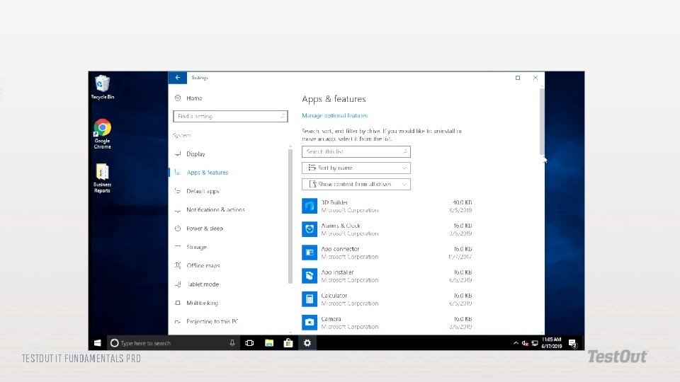The width and height of the screenshot is (680, 382).
Task: Open the Action Center notification icon
Action: coord(573,344)
